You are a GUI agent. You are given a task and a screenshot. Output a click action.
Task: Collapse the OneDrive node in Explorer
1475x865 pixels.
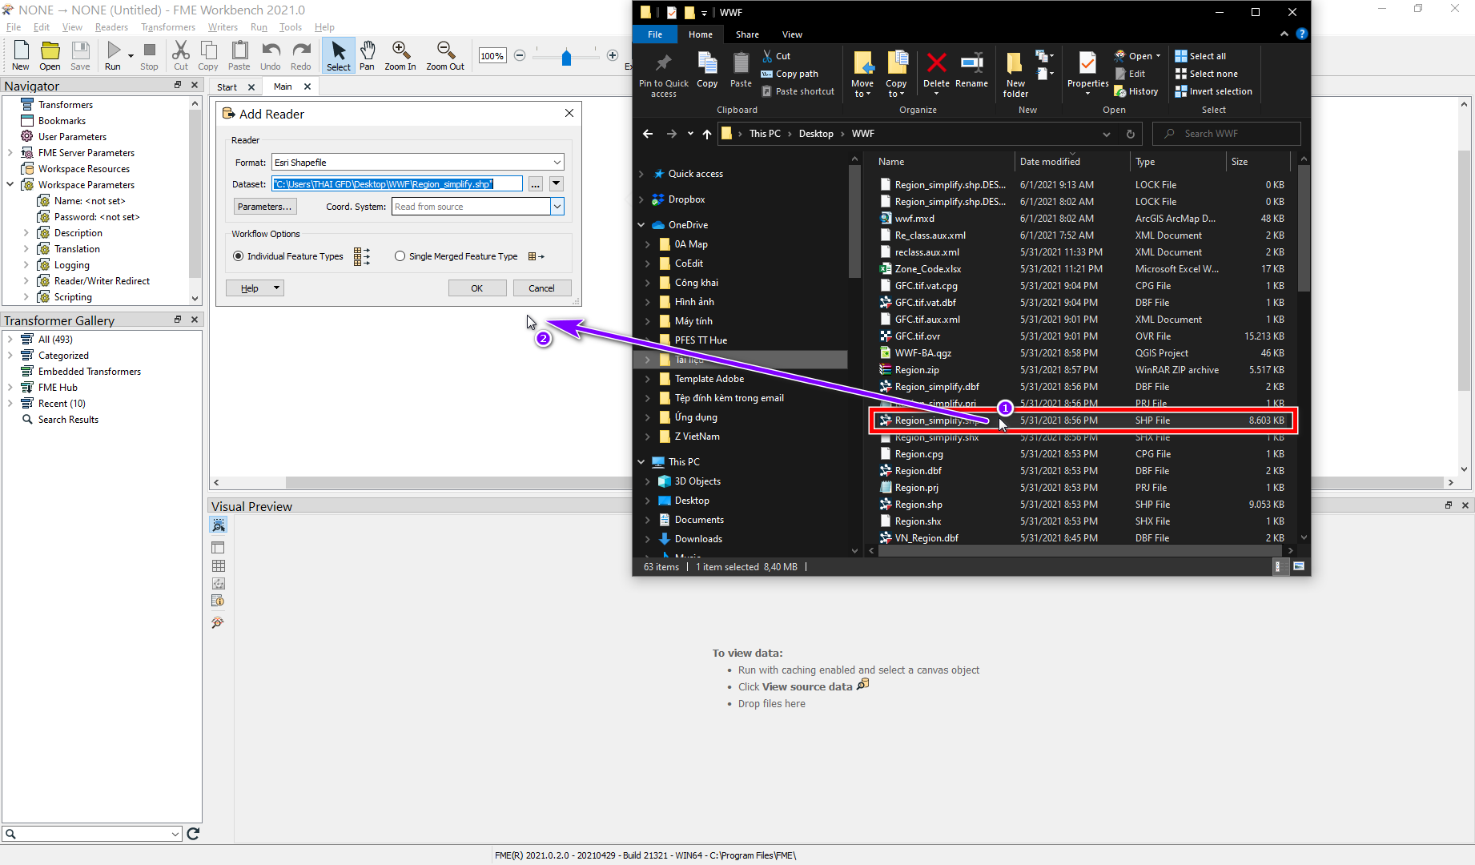641,225
